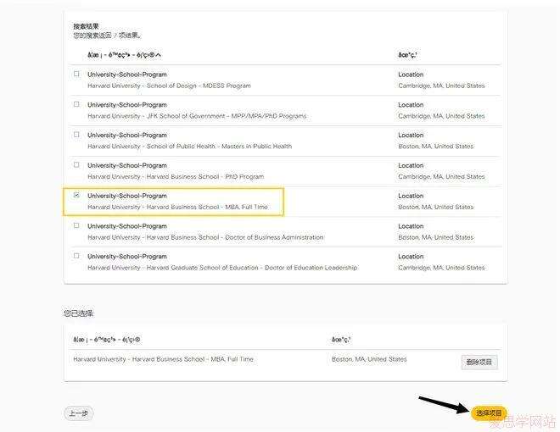This screenshot has height=432, width=560.
Task: Click the 搜索结果 heading
Action: [86, 26]
